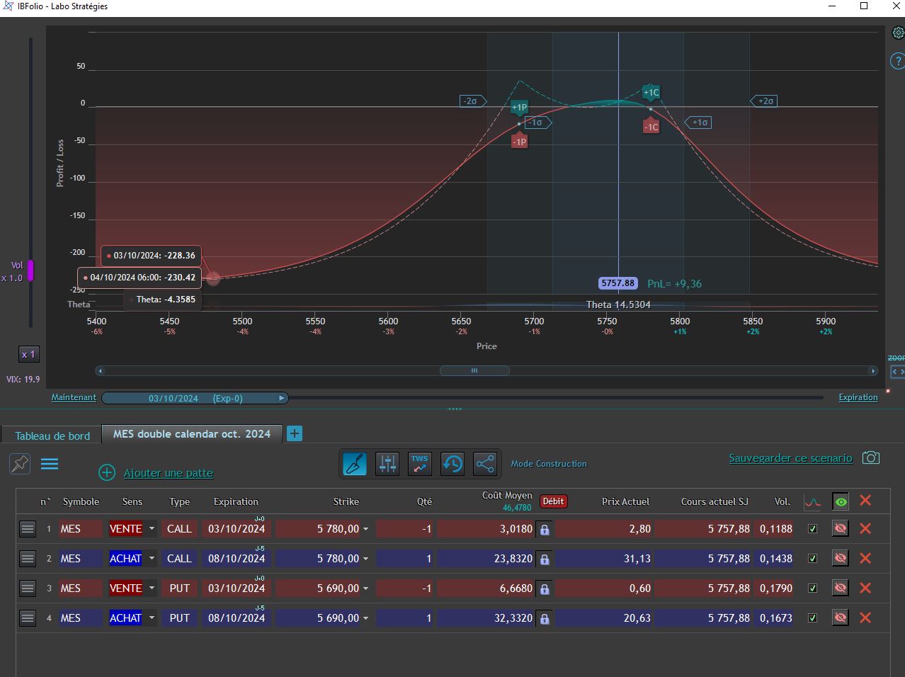Viewport: 905px width, 677px height.
Task: Toggle visibility eye for leg 3
Action: point(841,588)
